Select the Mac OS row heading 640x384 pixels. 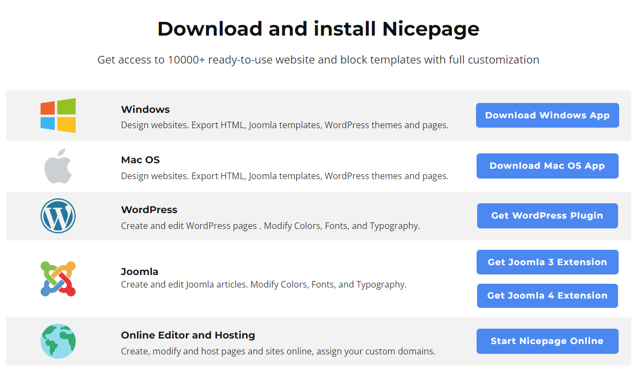click(140, 160)
